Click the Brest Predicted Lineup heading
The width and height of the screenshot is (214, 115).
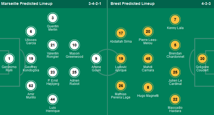133,4
